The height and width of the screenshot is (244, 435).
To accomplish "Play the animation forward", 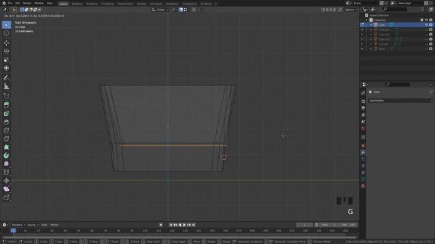I will (184, 225).
